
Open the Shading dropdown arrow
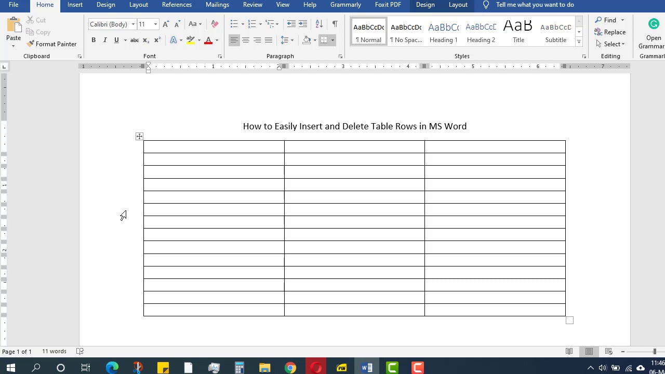[x=315, y=40]
